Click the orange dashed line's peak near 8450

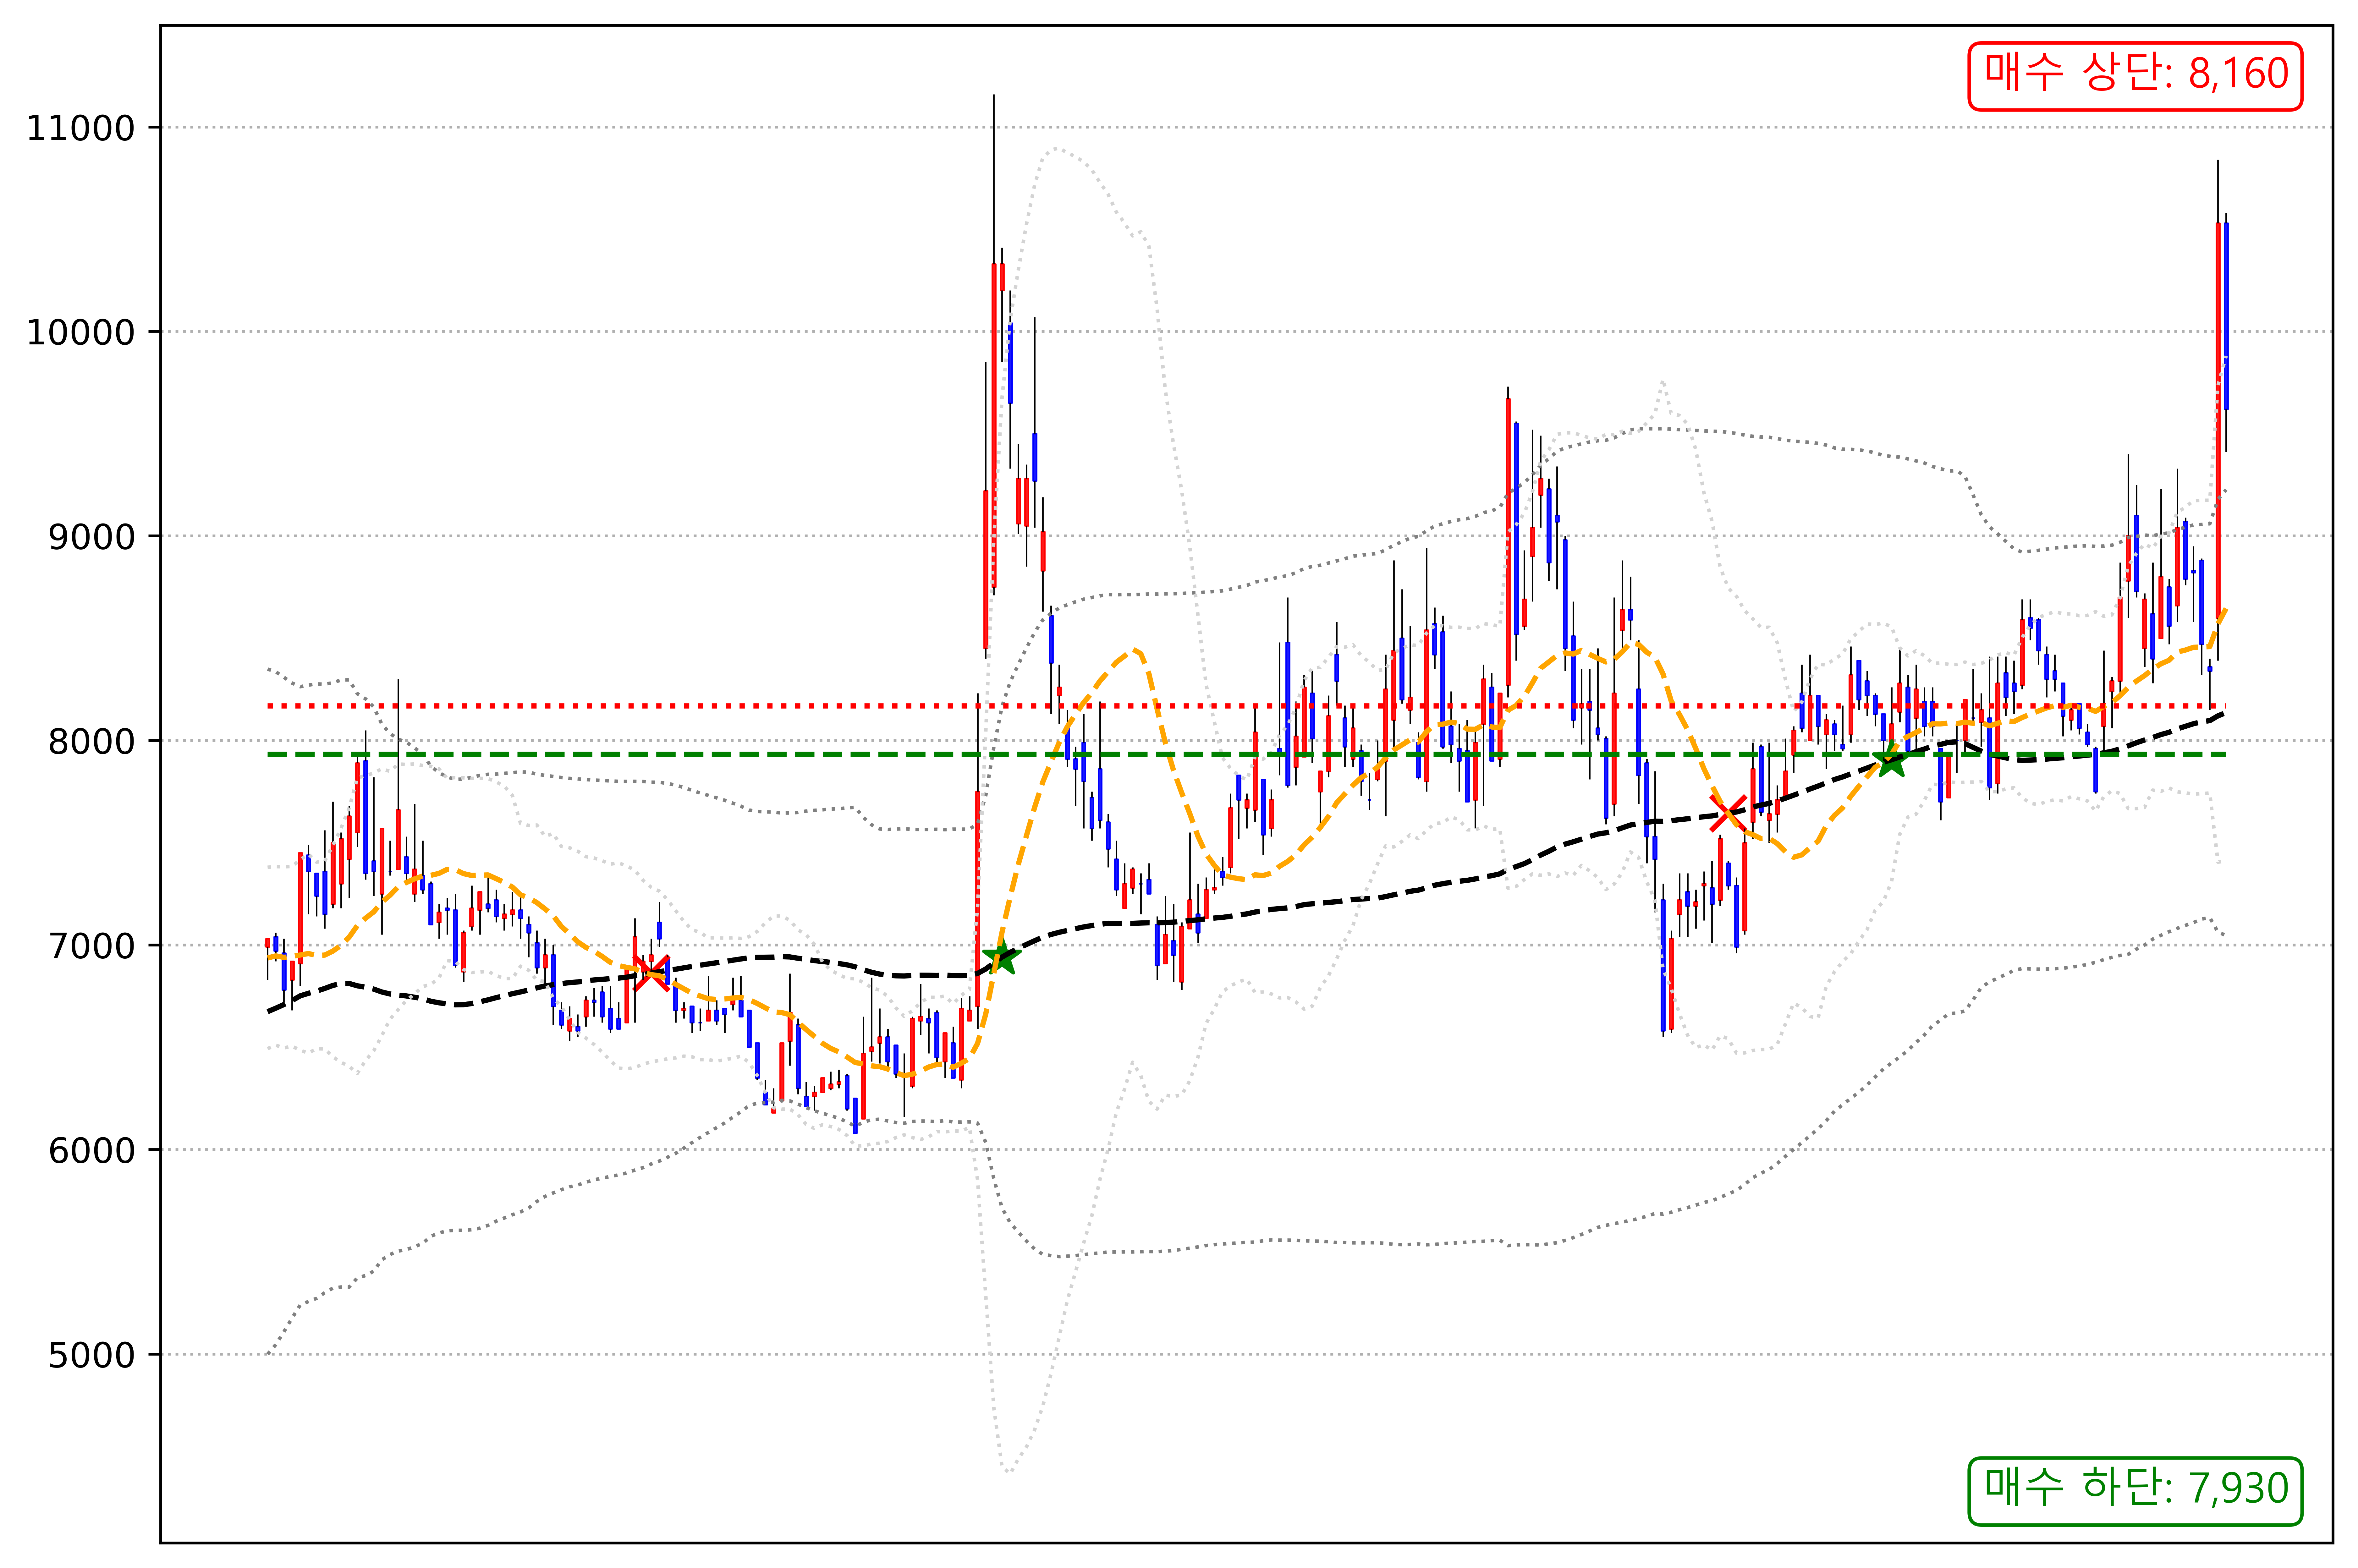[1134, 650]
